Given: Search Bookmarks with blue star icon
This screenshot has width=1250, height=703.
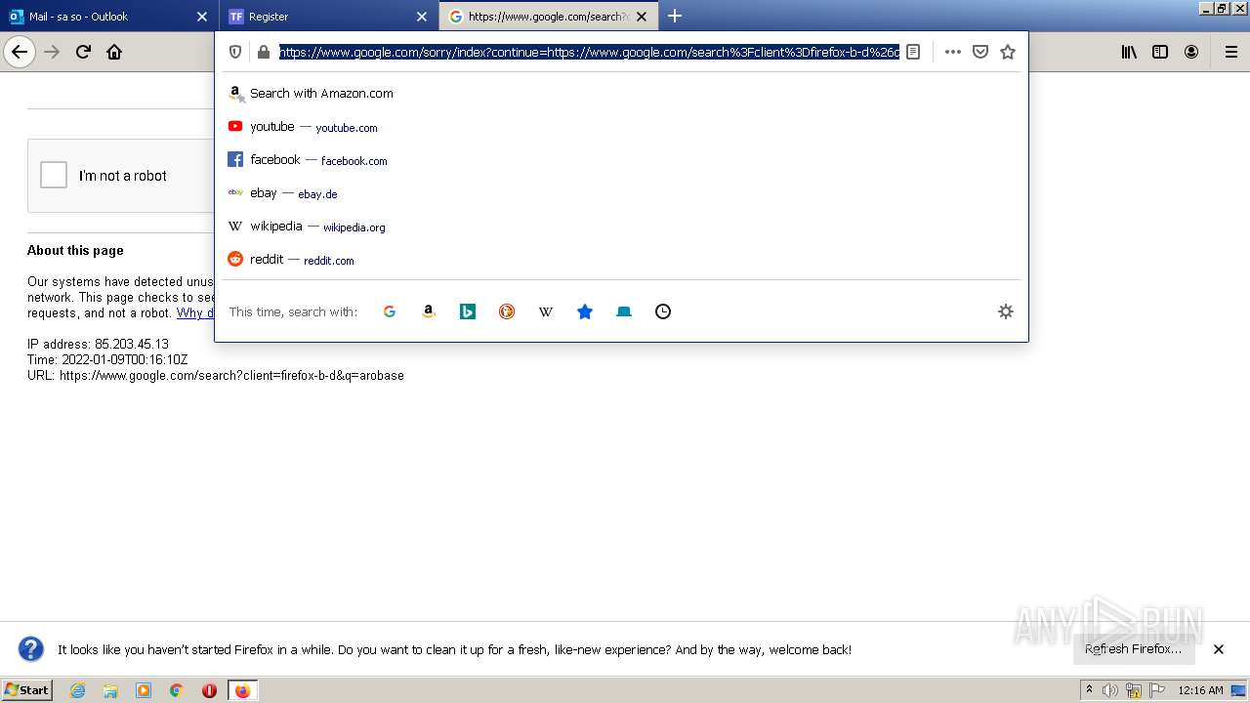Looking at the screenshot, I should click(585, 311).
